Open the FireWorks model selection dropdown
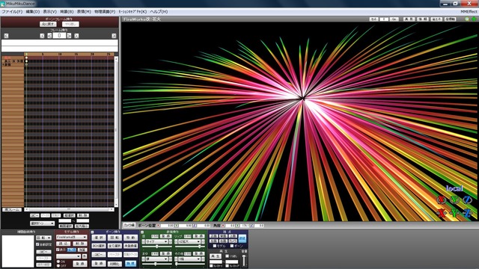Image resolution: width=479 pixels, height=269 pixels. coord(72,237)
